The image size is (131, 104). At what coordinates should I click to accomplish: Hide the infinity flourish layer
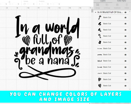126,73
